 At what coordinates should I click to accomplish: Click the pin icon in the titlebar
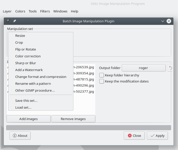[x=14, y=21]
